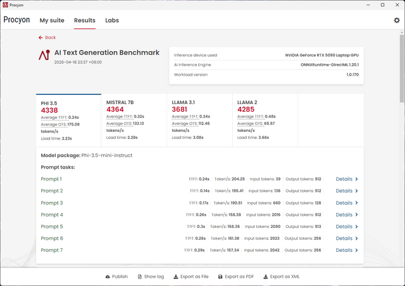The height and width of the screenshot is (286, 405).
Task: Click the Show log button label
Action: click(154, 277)
